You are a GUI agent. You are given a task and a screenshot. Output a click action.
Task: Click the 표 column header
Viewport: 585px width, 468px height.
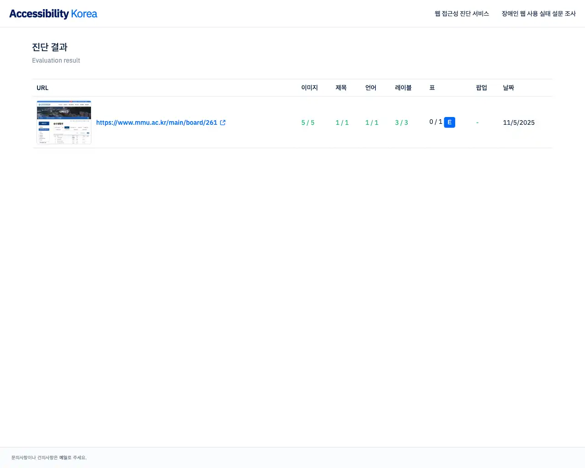tap(431, 88)
